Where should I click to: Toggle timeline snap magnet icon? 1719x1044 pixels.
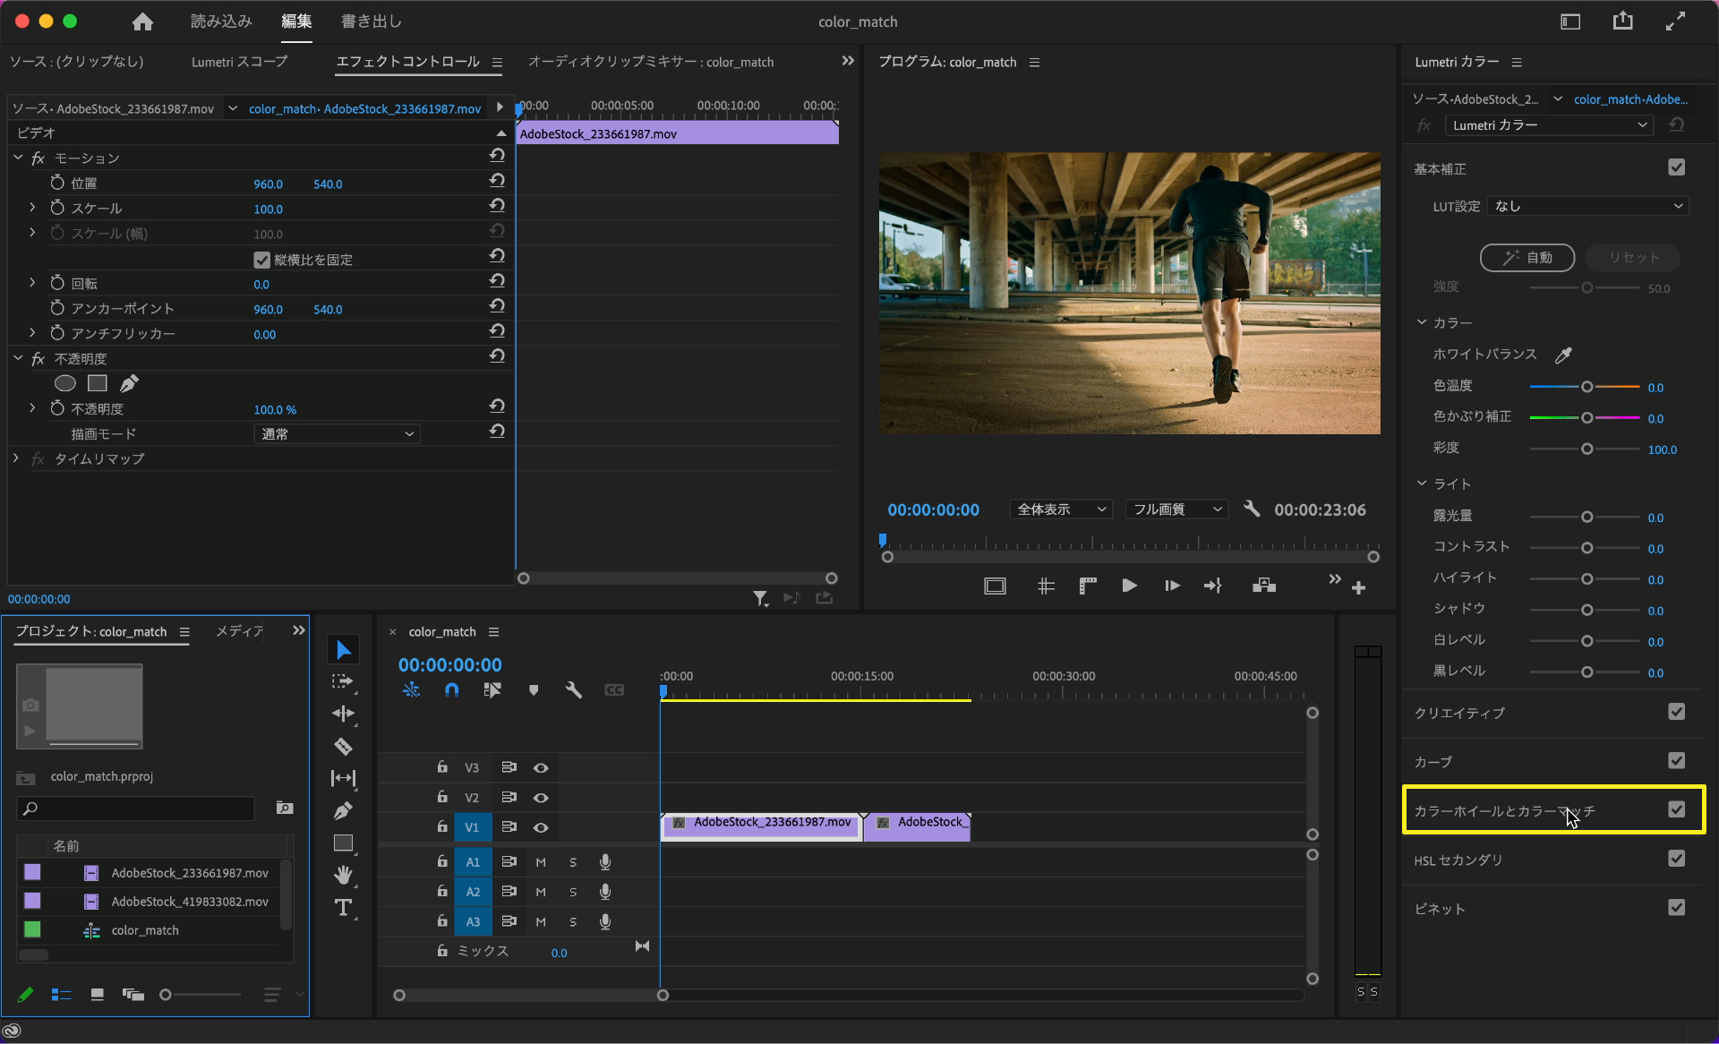[451, 689]
